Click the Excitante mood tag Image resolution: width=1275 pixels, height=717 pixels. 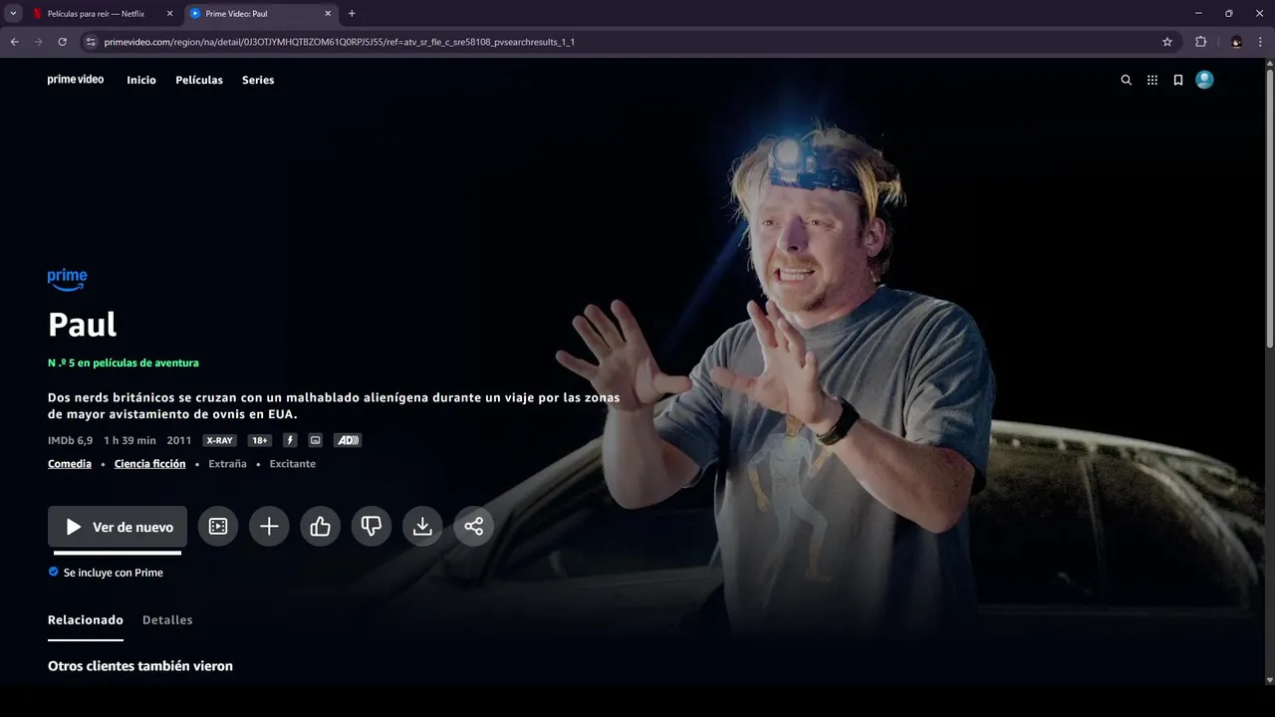[x=293, y=464]
